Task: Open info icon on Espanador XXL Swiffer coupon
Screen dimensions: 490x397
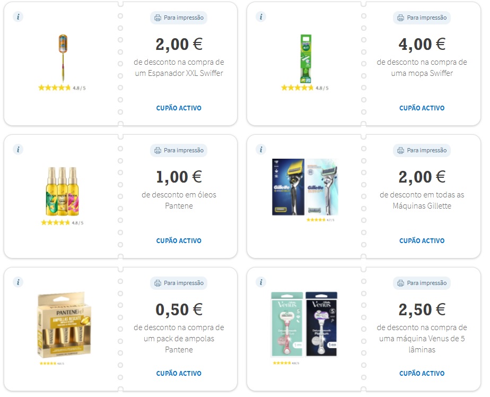Action: [18, 16]
